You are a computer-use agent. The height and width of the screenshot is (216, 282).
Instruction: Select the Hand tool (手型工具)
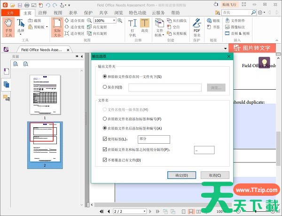[x=8, y=26]
